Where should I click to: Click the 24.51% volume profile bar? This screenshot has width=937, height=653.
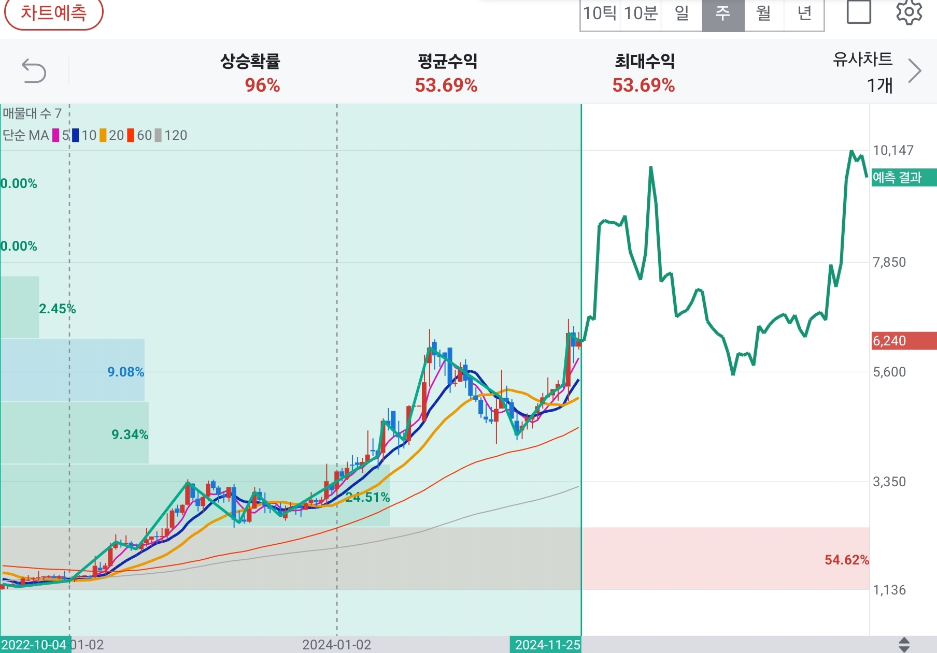coord(195,496)
